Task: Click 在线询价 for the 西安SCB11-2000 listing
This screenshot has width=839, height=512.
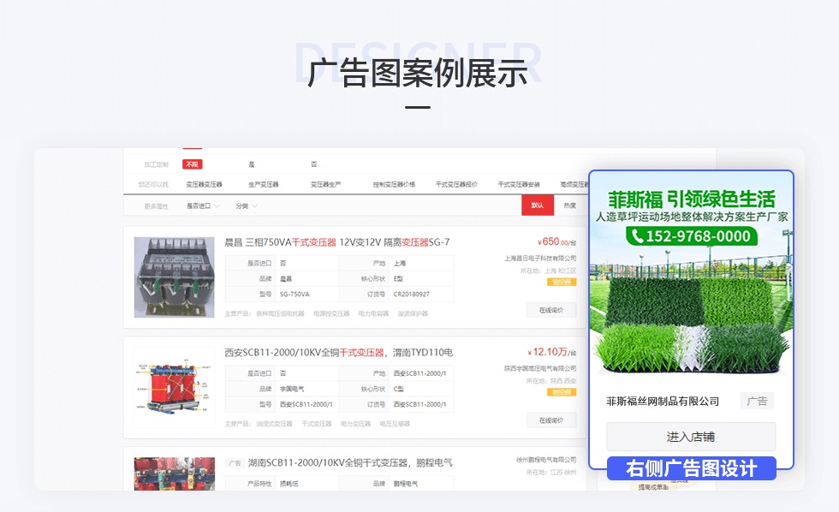Action: coord(551,420)
